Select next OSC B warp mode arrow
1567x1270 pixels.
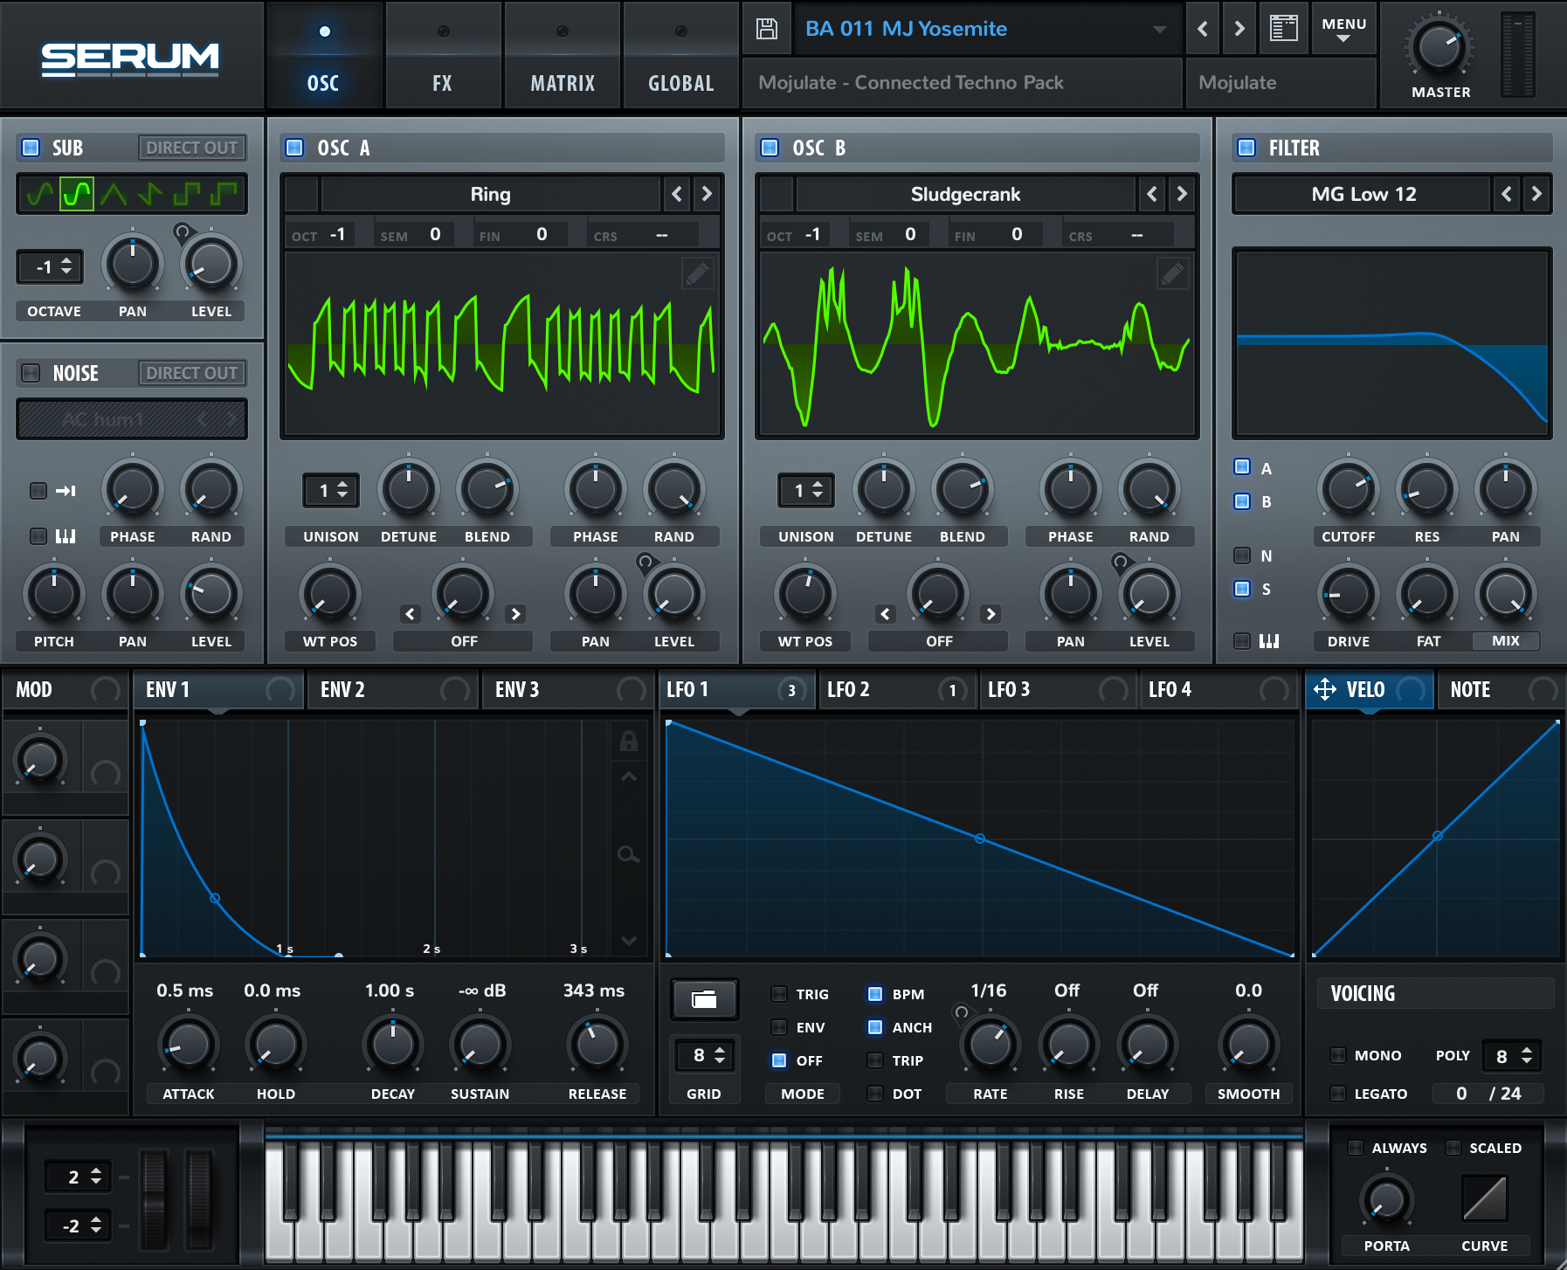(x=991, y=614)
